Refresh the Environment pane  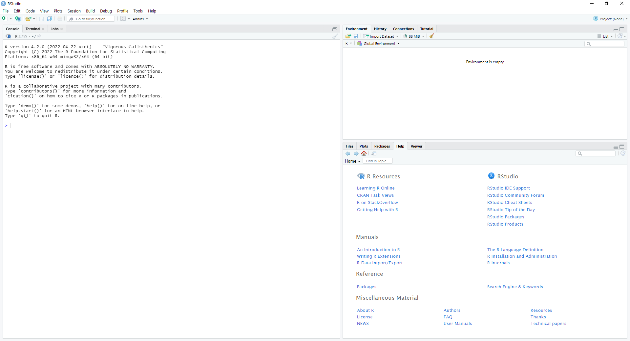click(x=620, y=36)
